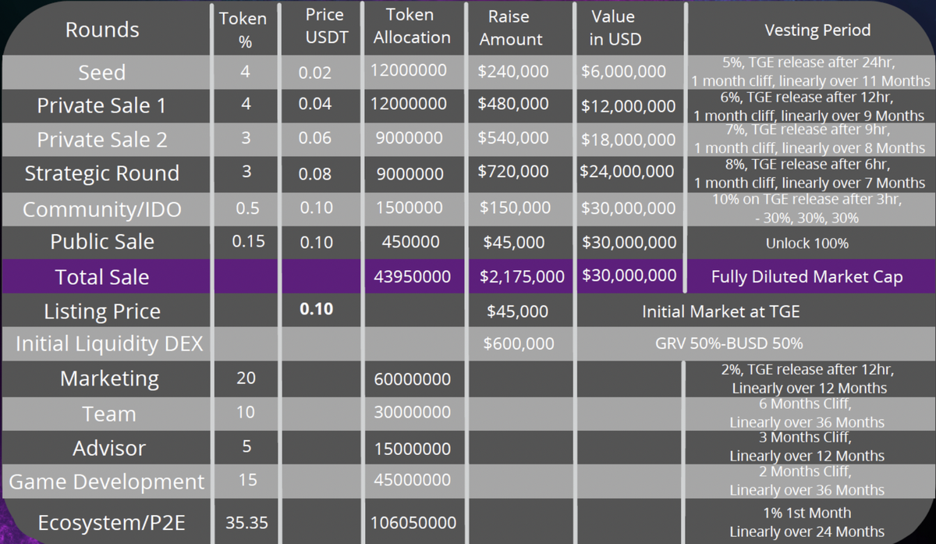Click the $2,175,000 total raise amount
Image resolution: width=936 pixels, height=544 pixels.
click(521, 277)
